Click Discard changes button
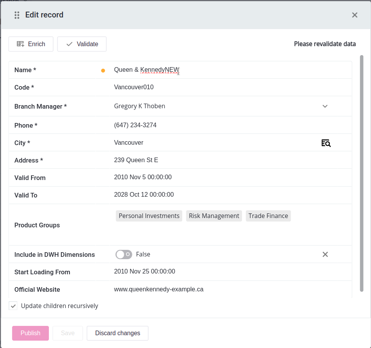 (118, 333)
